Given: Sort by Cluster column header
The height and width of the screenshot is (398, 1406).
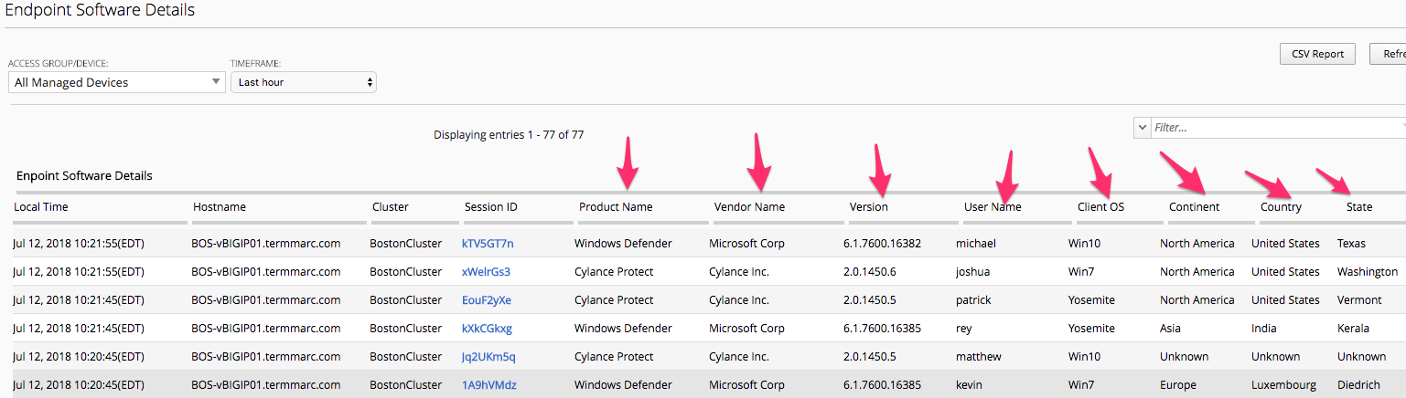Looking at the screenshot, I should pyautogui.click(x=391, y=207).
